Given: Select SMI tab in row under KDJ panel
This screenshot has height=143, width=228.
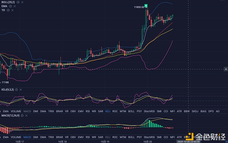Looking at the screenshot, I should click(x=159, y=112).
